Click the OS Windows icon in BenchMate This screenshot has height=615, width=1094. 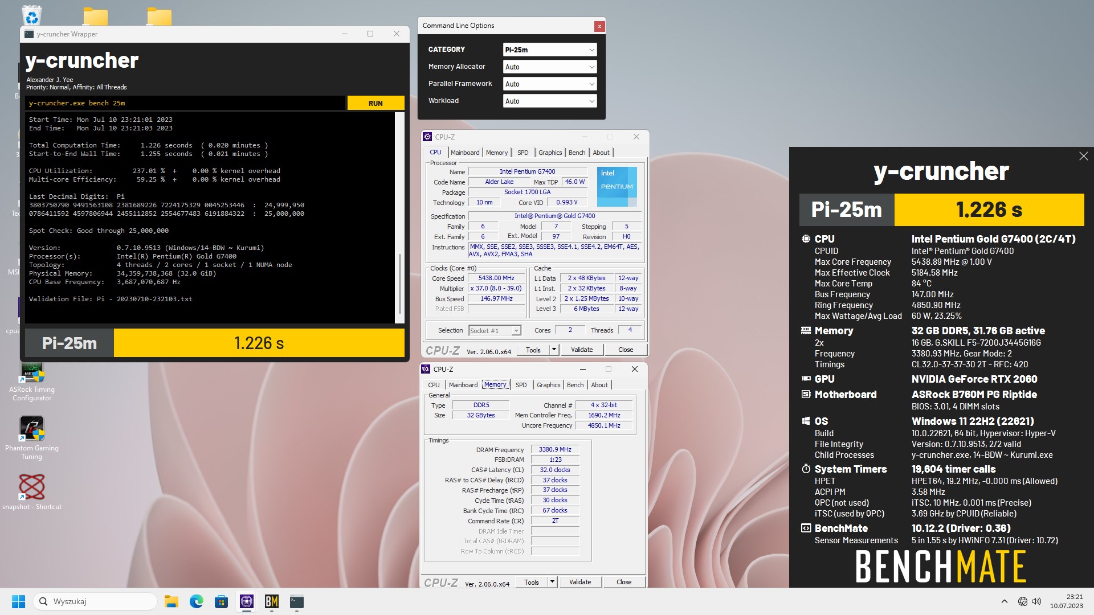806,421
